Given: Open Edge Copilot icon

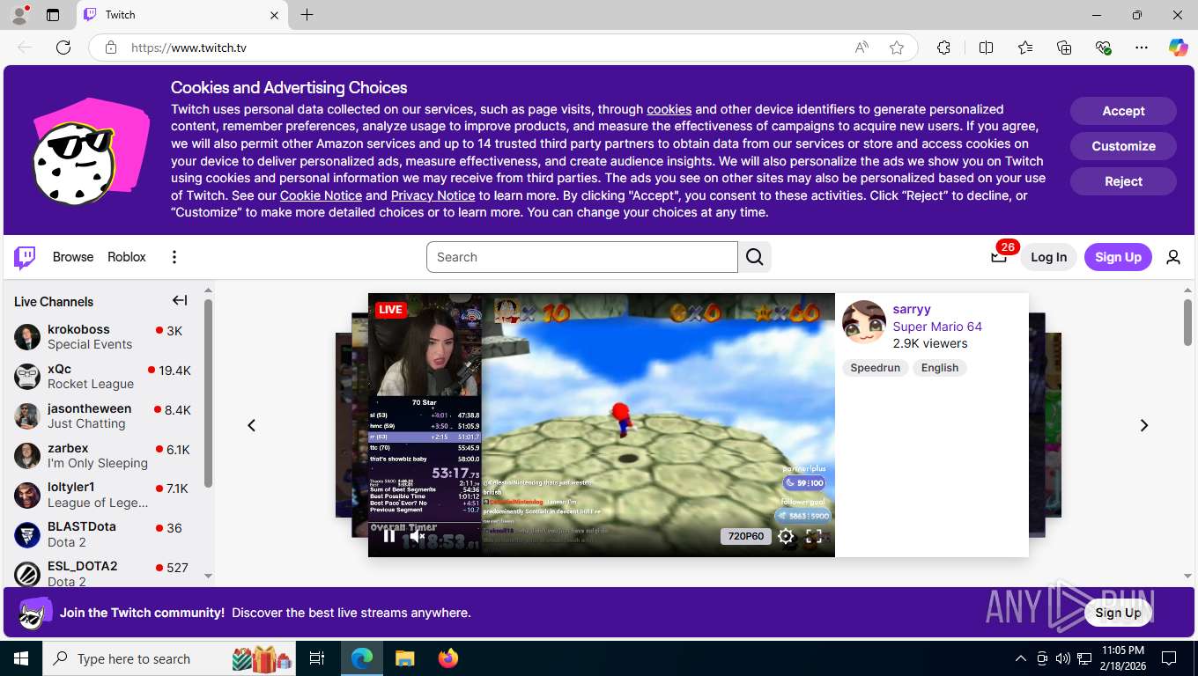Looking at the screenshot, I should pyautogui.click(x=1179, y=48).
